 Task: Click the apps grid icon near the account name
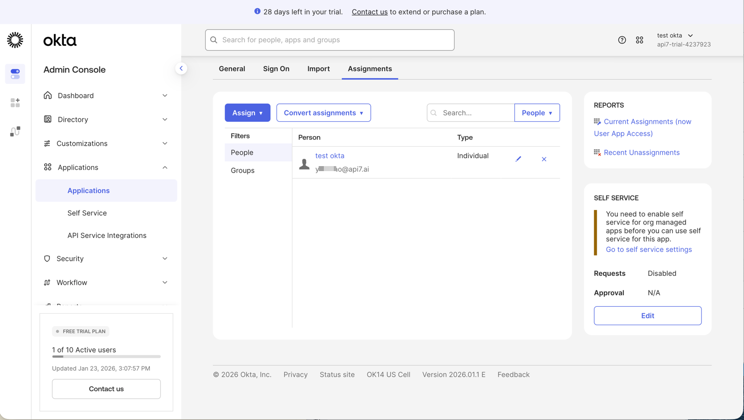click(x=640, y=40)
